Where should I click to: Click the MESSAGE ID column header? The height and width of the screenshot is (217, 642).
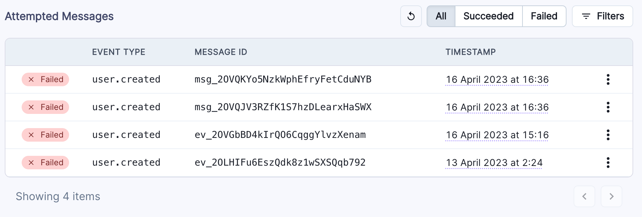(x=221, y=52)
